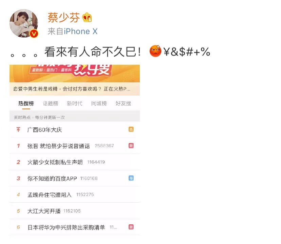Open 大江大河开播 hot search item

coord(75,211)
